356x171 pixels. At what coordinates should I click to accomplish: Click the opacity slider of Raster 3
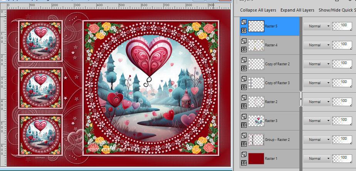[x=342, y=120]
